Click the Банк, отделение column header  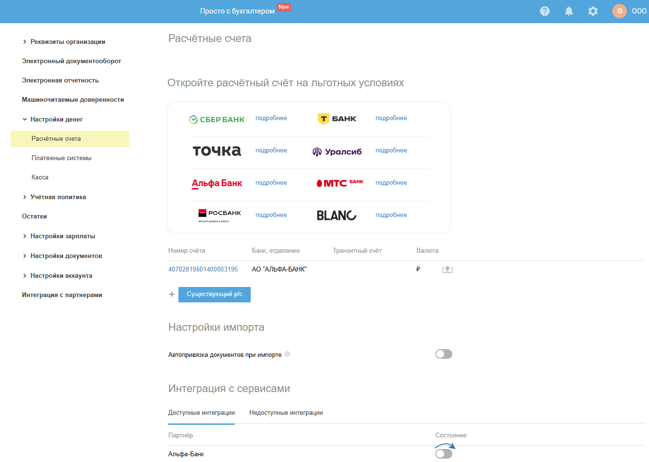point(276,251)
